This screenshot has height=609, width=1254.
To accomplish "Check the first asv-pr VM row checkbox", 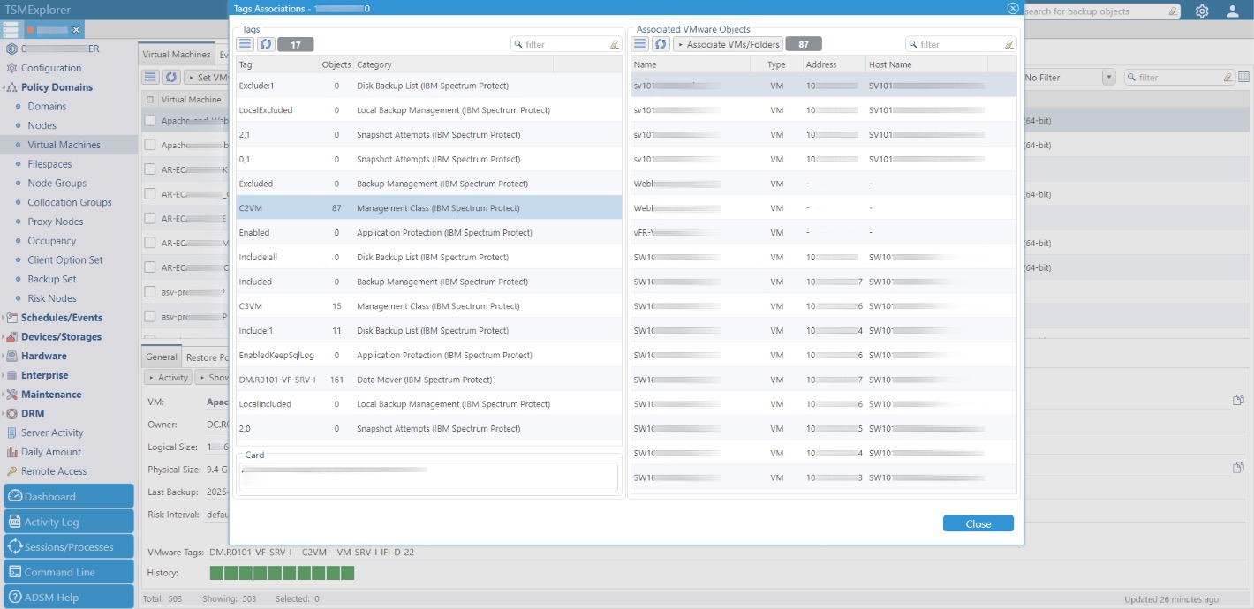I will (x=150, y=291).
